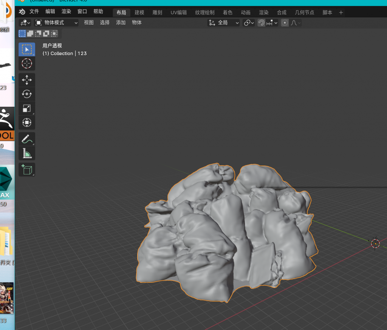Viewport: 387px width, 330px height.
Task: Enable the combined Transform tool
Action: click(27, 123)
